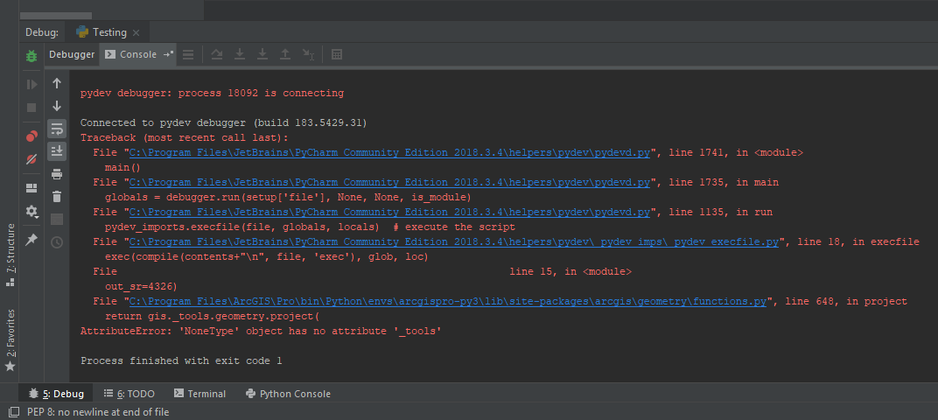Click the Run to Cursor icon
Viewport: 938px width, 420px height.
click(x=308, y=54)
